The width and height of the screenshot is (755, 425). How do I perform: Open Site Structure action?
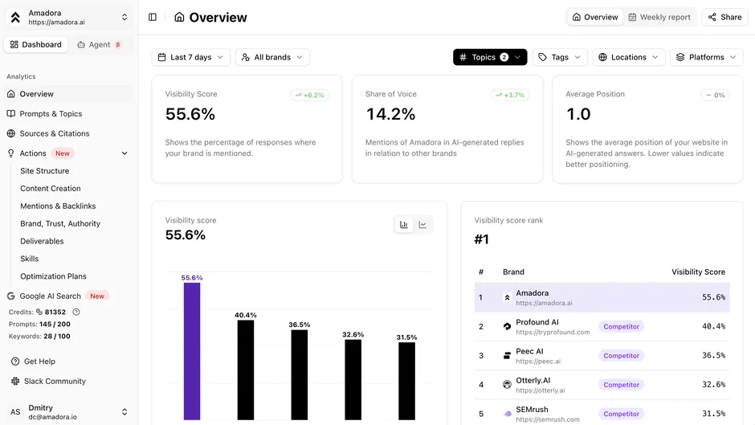click(x=45, y=170)
